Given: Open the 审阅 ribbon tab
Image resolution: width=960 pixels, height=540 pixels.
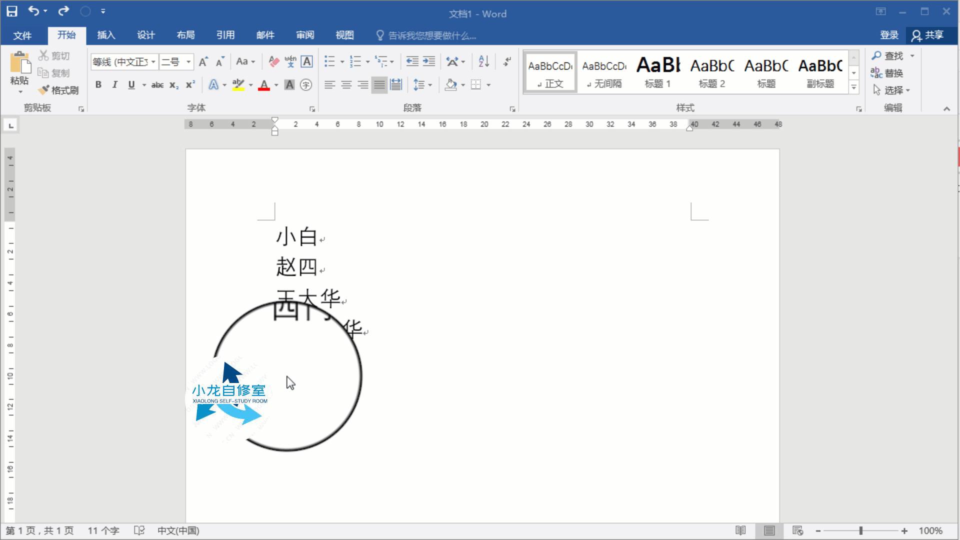Looking at the screenshot, I should tap(305, 35).
